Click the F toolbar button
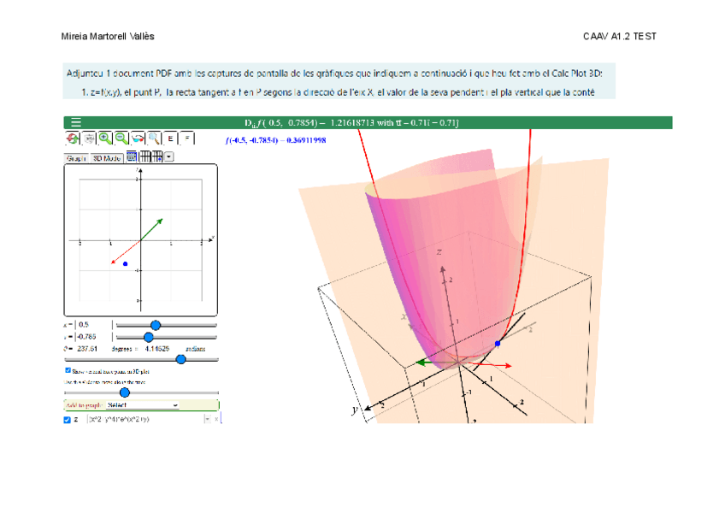The height and width of the screenshot is (513, 725). coord(186,139)
